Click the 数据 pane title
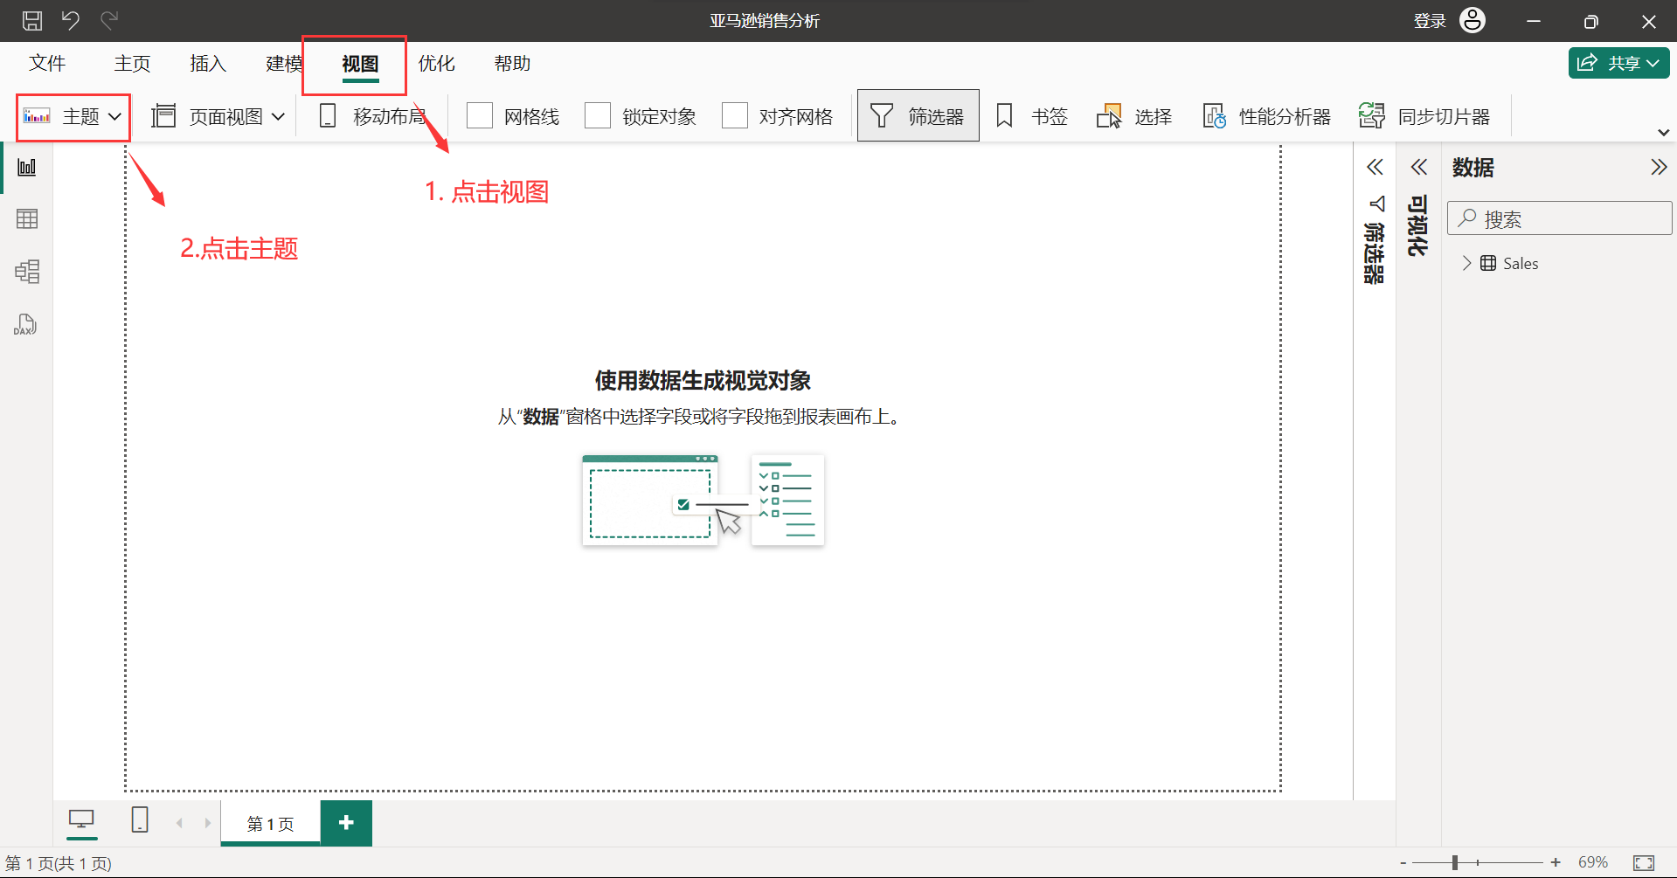 coord(1473,167)
